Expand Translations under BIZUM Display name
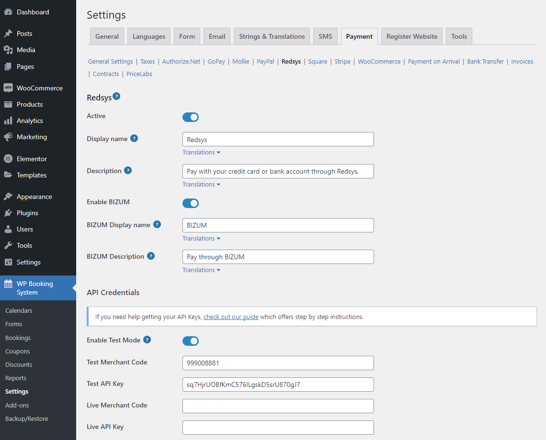The width and height of the screenshot is (546, 440). pyautogui.click(x=201, y=238)
